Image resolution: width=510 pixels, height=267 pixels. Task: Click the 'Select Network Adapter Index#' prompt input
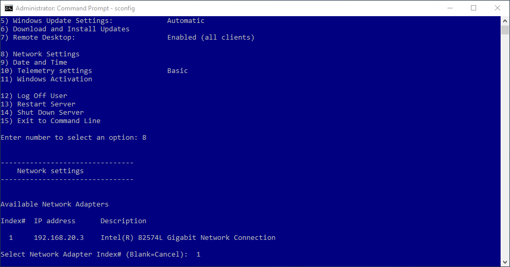coord(198,254)
